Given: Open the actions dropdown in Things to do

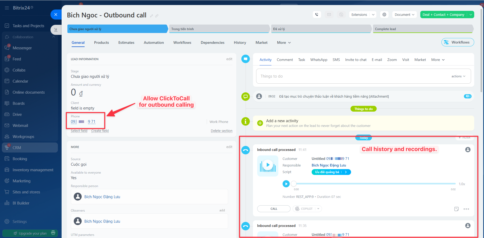Looking at the screenshot, I should [458, 76].
